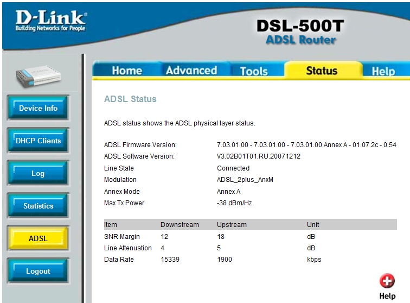The width and height of the screenshot is (410, 303).
Task: Select the yellow ADSL sidebar button
Action: pyautogui.click(x=38, y=238)
